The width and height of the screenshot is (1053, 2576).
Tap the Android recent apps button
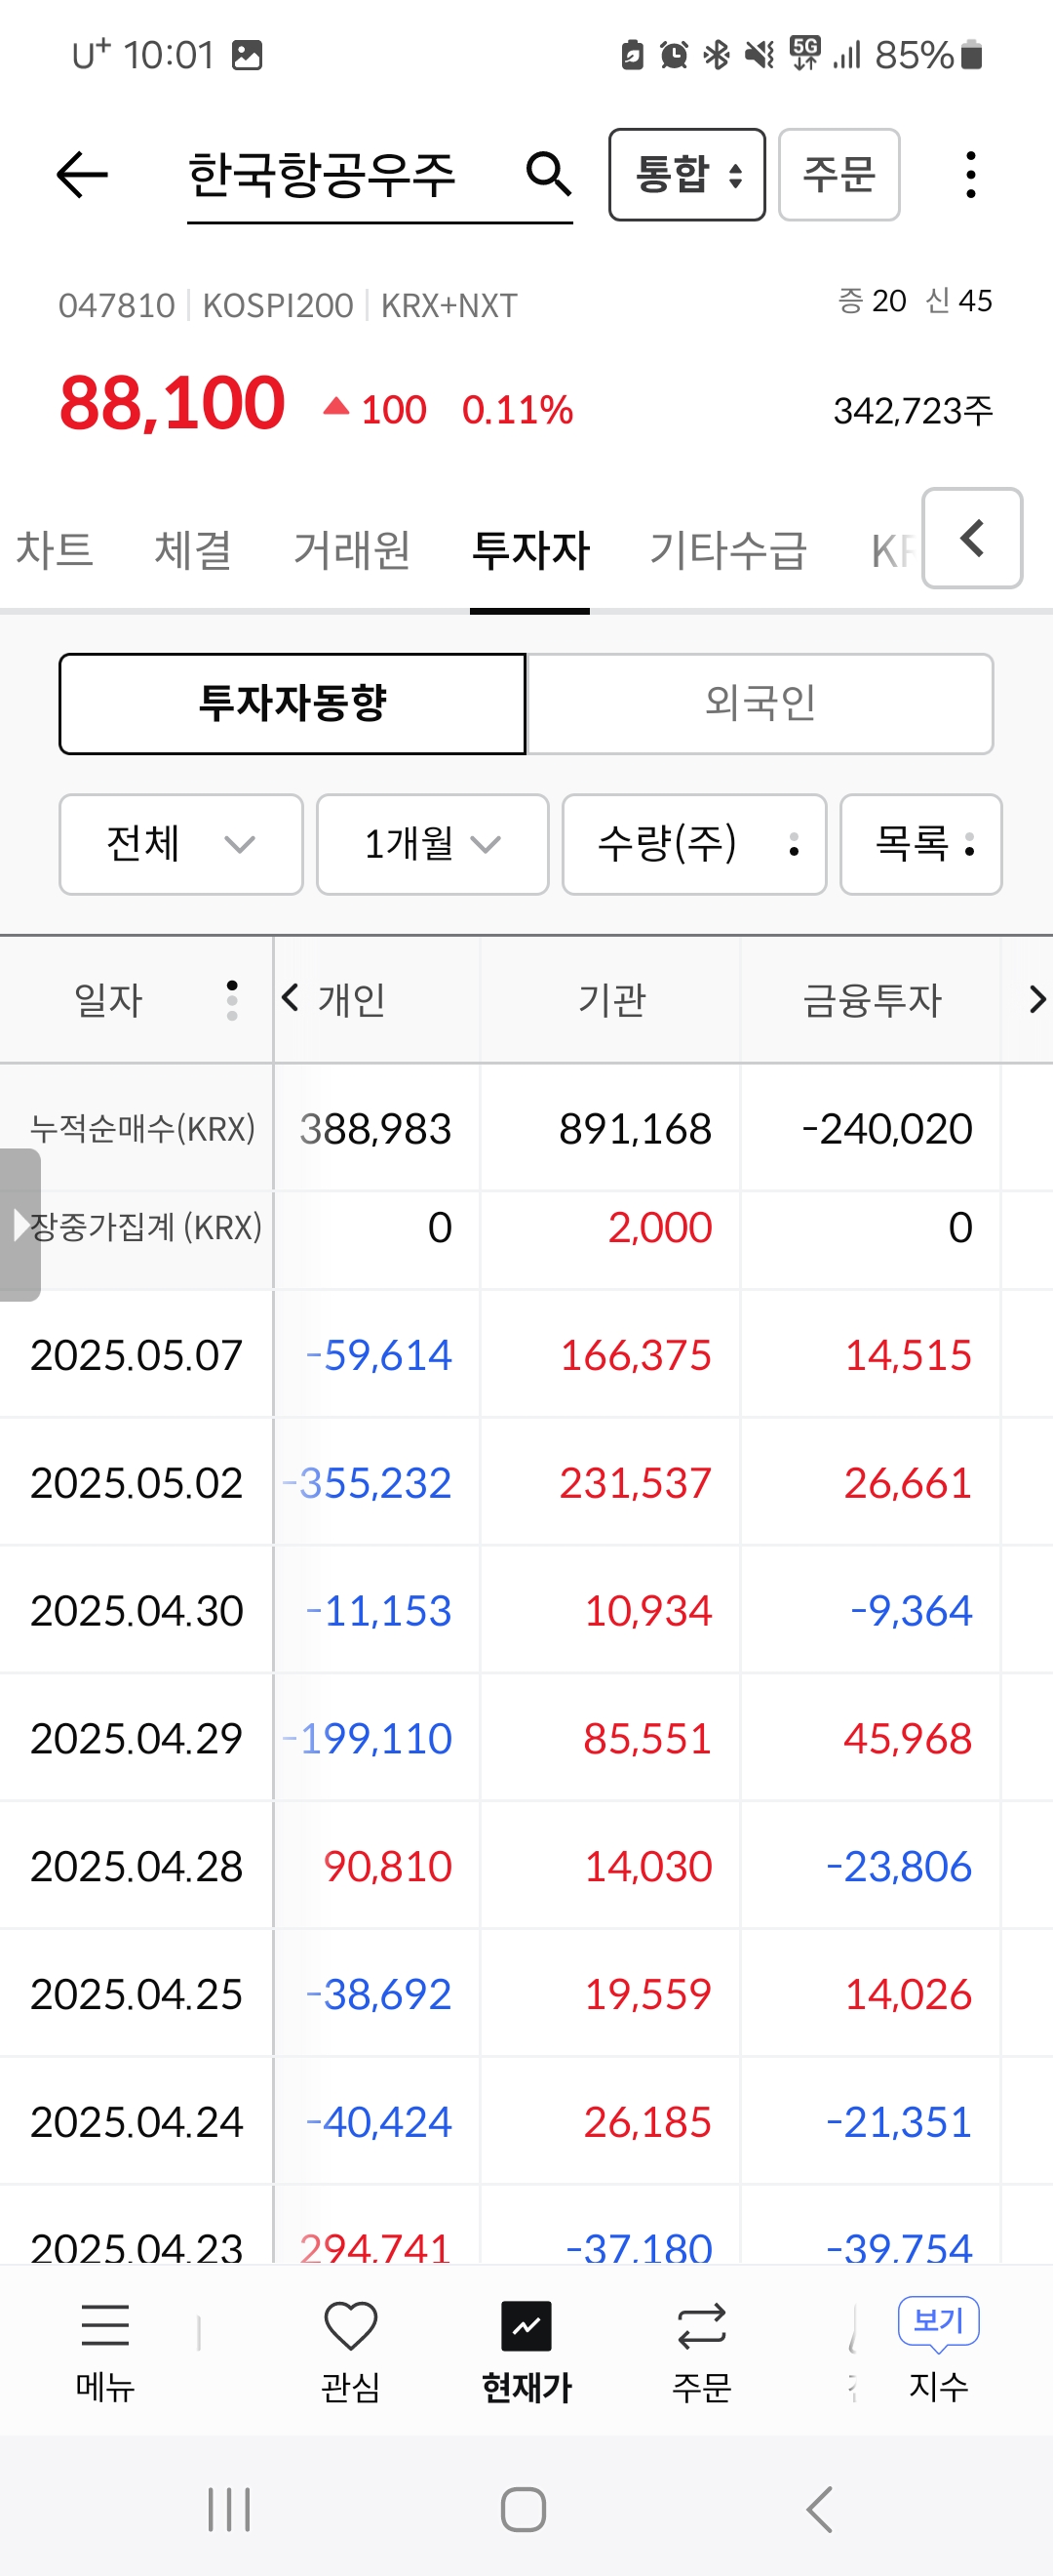pyautogui.click(x=229, y=2509)
